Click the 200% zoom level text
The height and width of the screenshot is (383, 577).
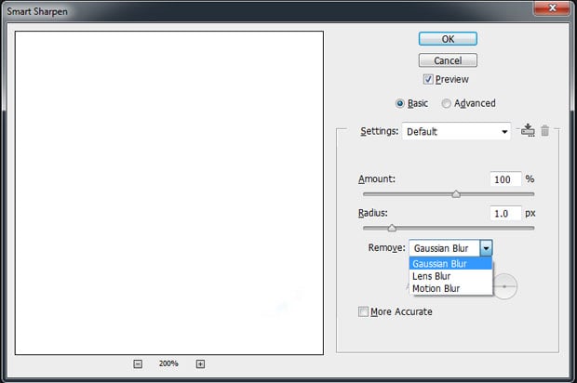pyautogui.click(x=168, y=363)
